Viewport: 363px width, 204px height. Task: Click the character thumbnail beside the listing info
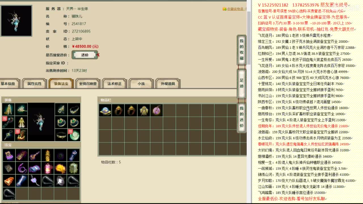coord(16,21)
